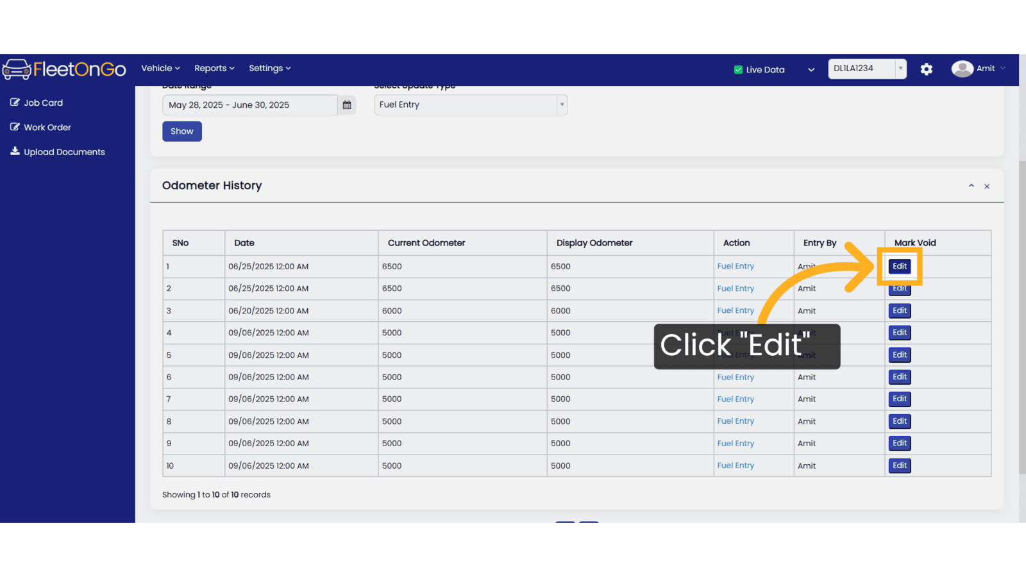This screenshot has width=1026, height=577.
Task: Expand the Live Data dropdown chevron
Action: [x=811, y=70]
